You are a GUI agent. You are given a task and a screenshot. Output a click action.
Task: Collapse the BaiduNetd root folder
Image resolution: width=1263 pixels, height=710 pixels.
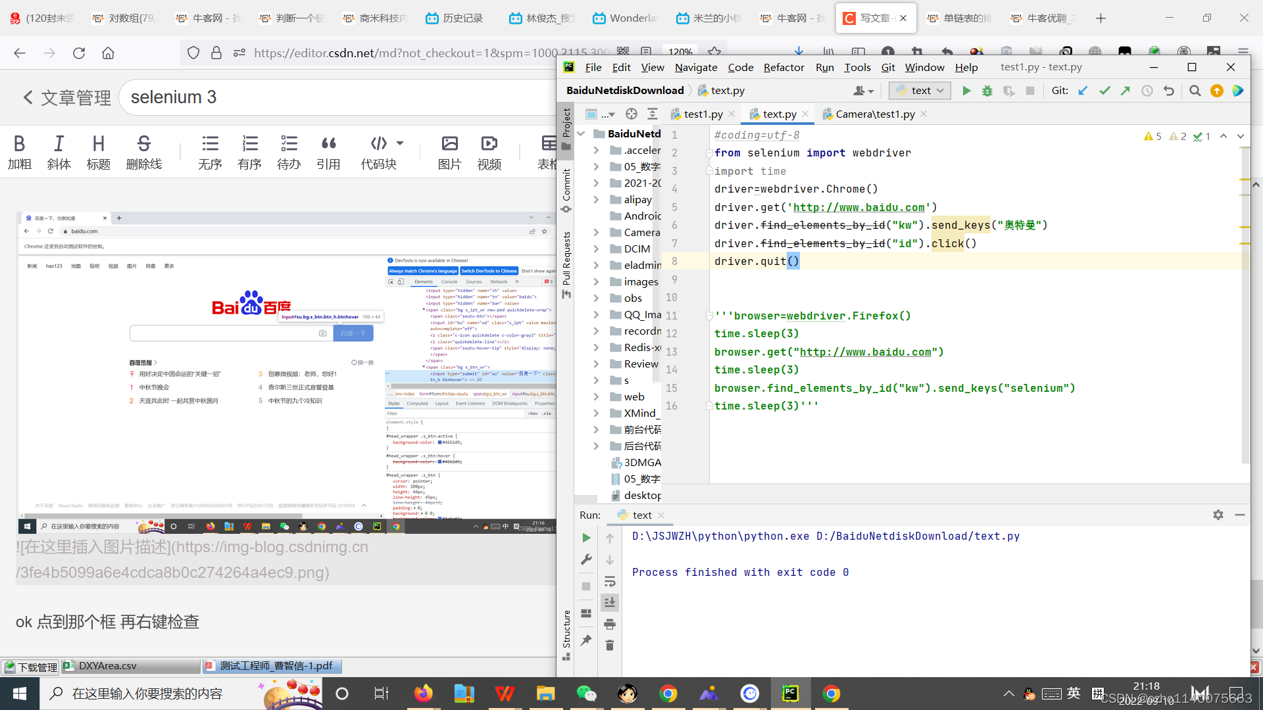[581, 134]
